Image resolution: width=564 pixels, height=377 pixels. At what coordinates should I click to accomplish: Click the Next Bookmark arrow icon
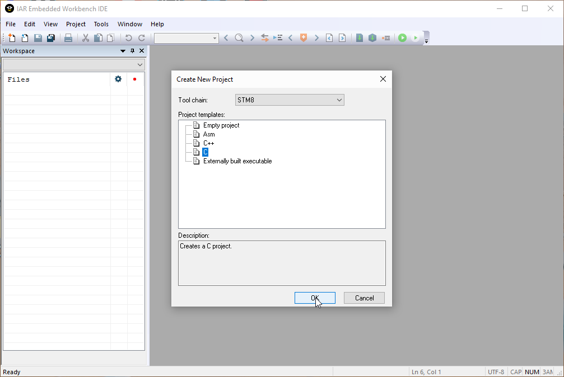(x=316, y=37)
